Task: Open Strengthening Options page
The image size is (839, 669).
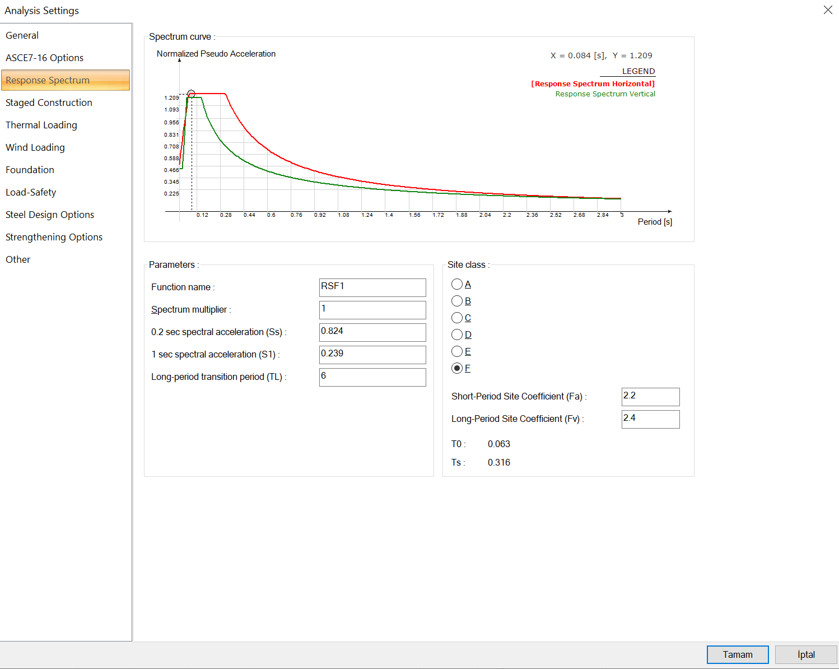Action: point(54,237)
